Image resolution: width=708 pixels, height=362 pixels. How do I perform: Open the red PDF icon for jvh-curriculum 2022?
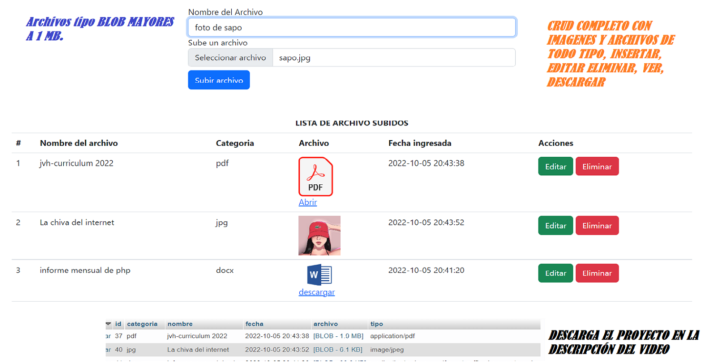click(315, 177)
